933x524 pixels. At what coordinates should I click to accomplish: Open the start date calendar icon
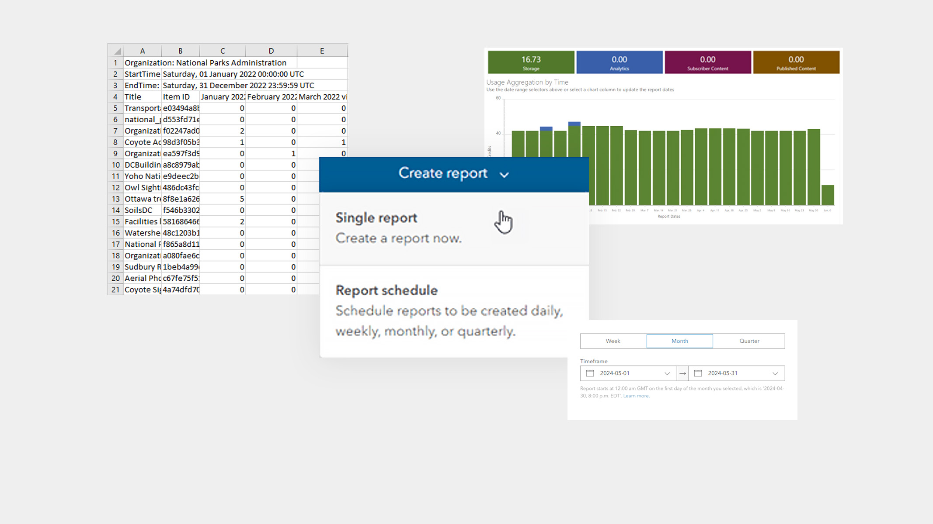[x=590, y=373]
